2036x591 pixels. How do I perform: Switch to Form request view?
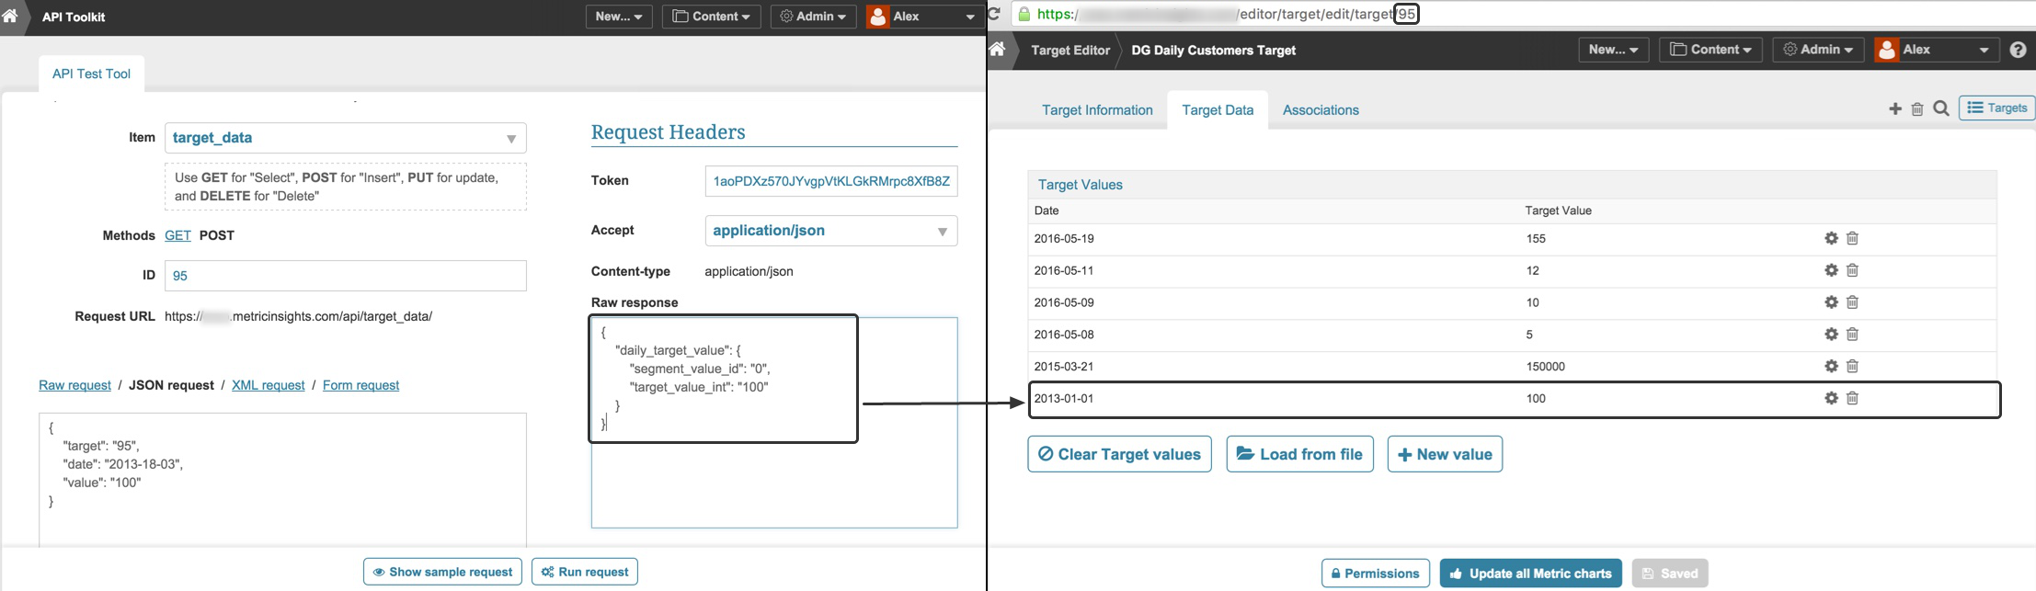pyautogui.click(x=360, y=385)
